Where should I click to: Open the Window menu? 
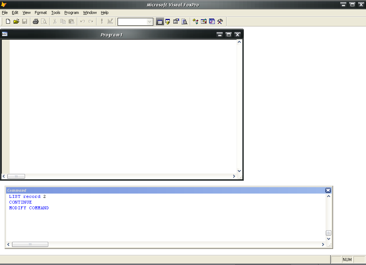[x=90, y=12]
